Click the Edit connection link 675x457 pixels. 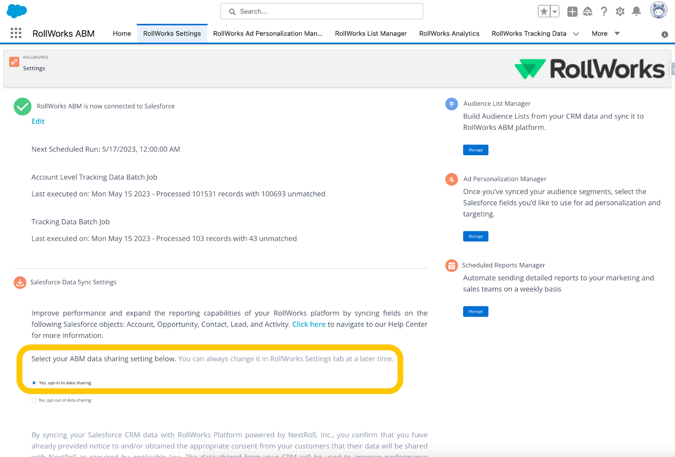pyautogui.click(x=38, y=121)
